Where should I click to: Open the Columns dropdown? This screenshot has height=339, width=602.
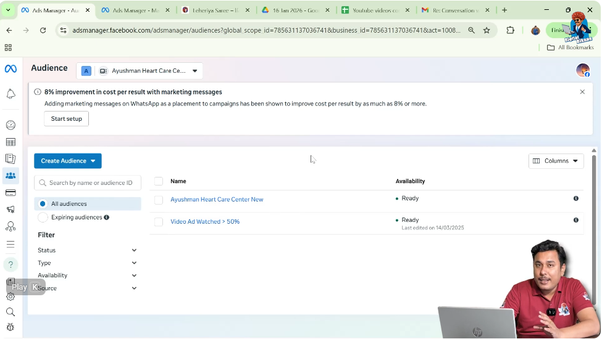(556, 161)
